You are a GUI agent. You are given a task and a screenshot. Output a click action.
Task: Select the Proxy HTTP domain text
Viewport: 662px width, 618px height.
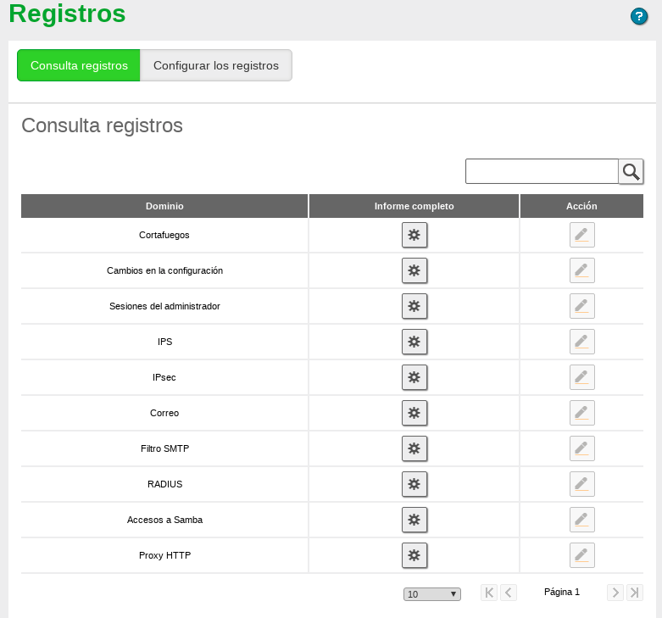coord(164,555)
